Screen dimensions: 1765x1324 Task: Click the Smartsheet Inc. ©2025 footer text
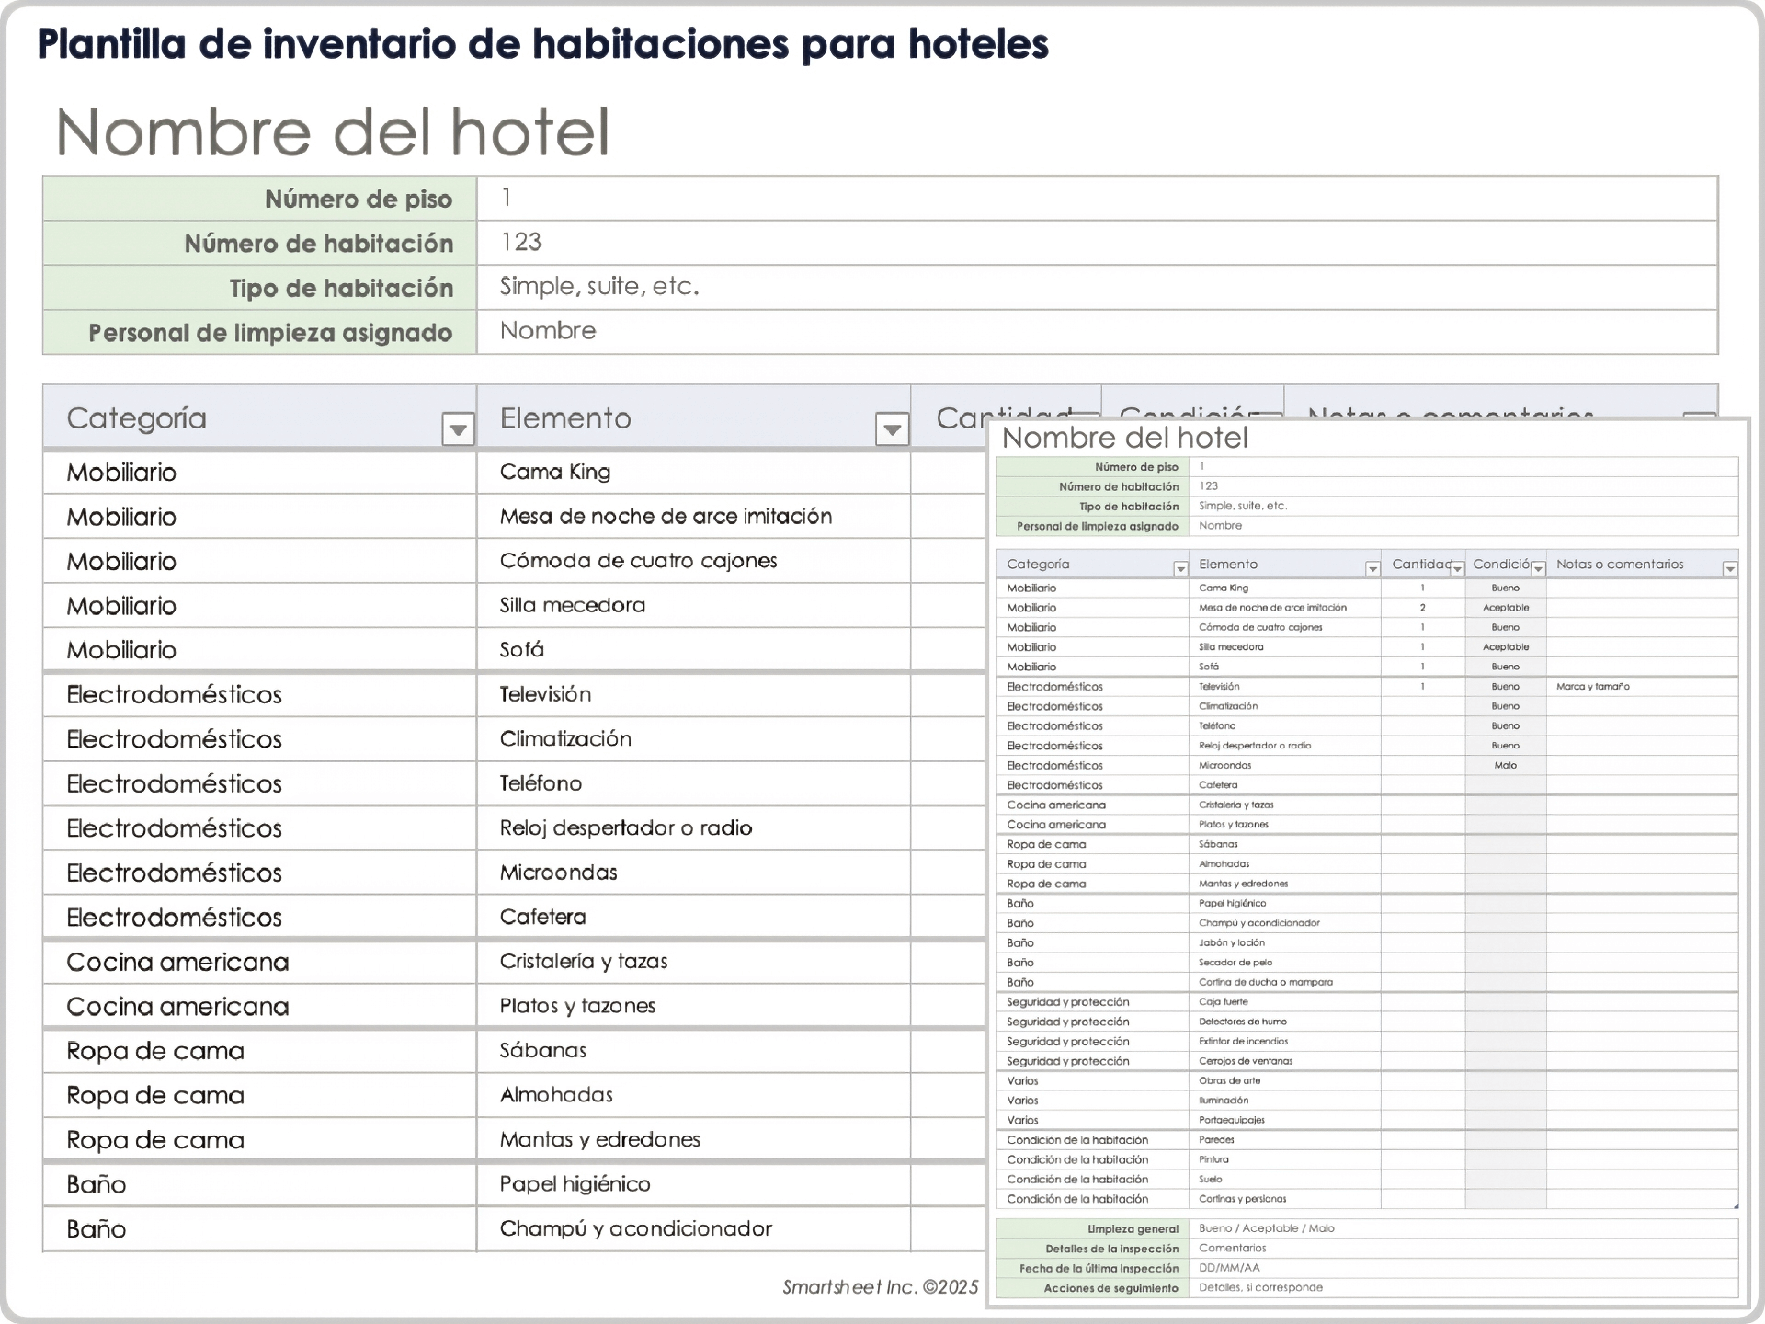[x=880, y=1287]
